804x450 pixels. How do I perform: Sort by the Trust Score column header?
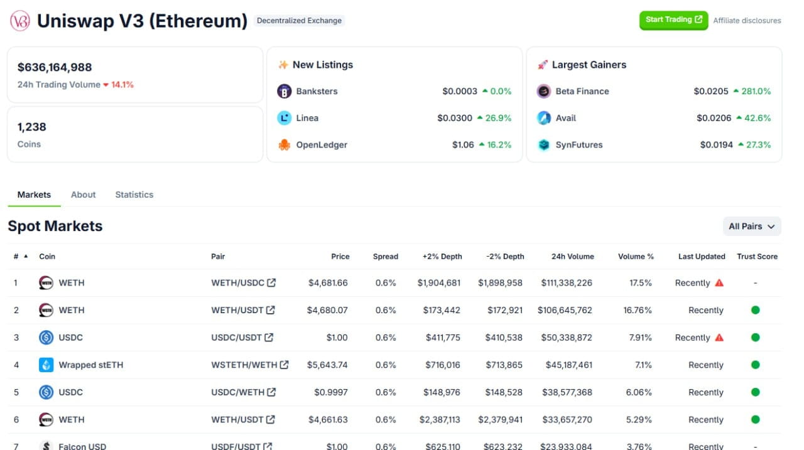[758, 256]
